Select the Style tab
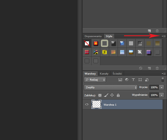167x140 pixels. pos(109,36)
